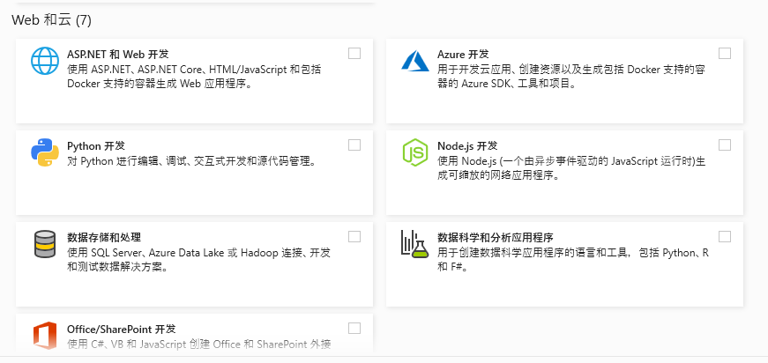768x363 pixels.
Task: Check the ASP.NET 和 Web 开发 workload
Action: [354, 54]
